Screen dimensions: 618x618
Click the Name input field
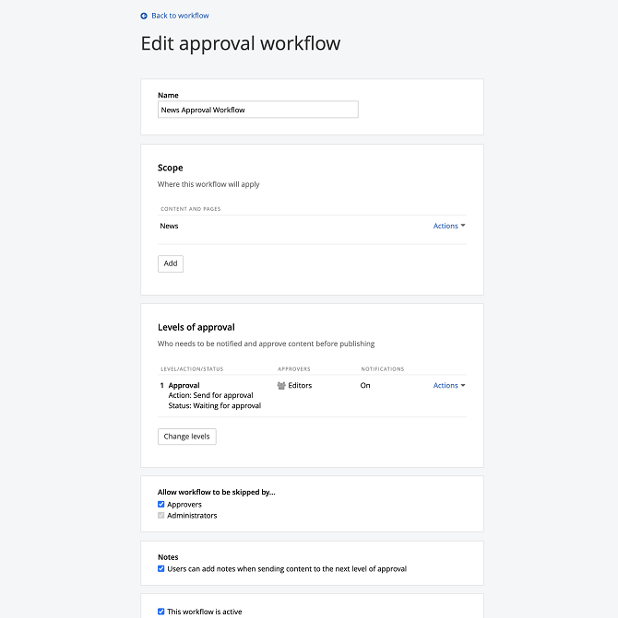point(257,110)
